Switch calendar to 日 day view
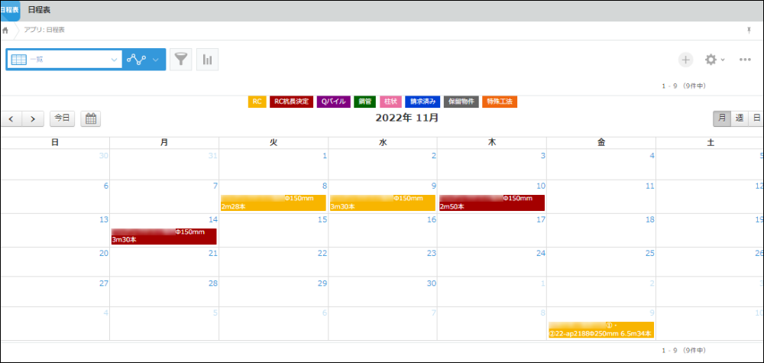The height and width of the screenshot is (363, 764). pyautogui.click(x=756, y=118)
